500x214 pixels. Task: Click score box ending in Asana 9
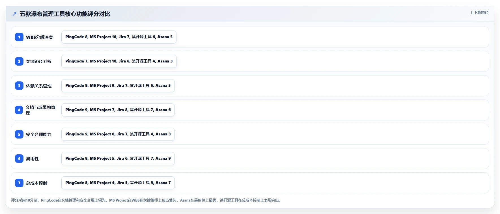(x=118, y=159)
